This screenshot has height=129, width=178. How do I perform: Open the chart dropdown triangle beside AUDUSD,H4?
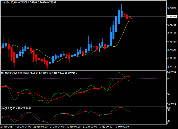2,2
